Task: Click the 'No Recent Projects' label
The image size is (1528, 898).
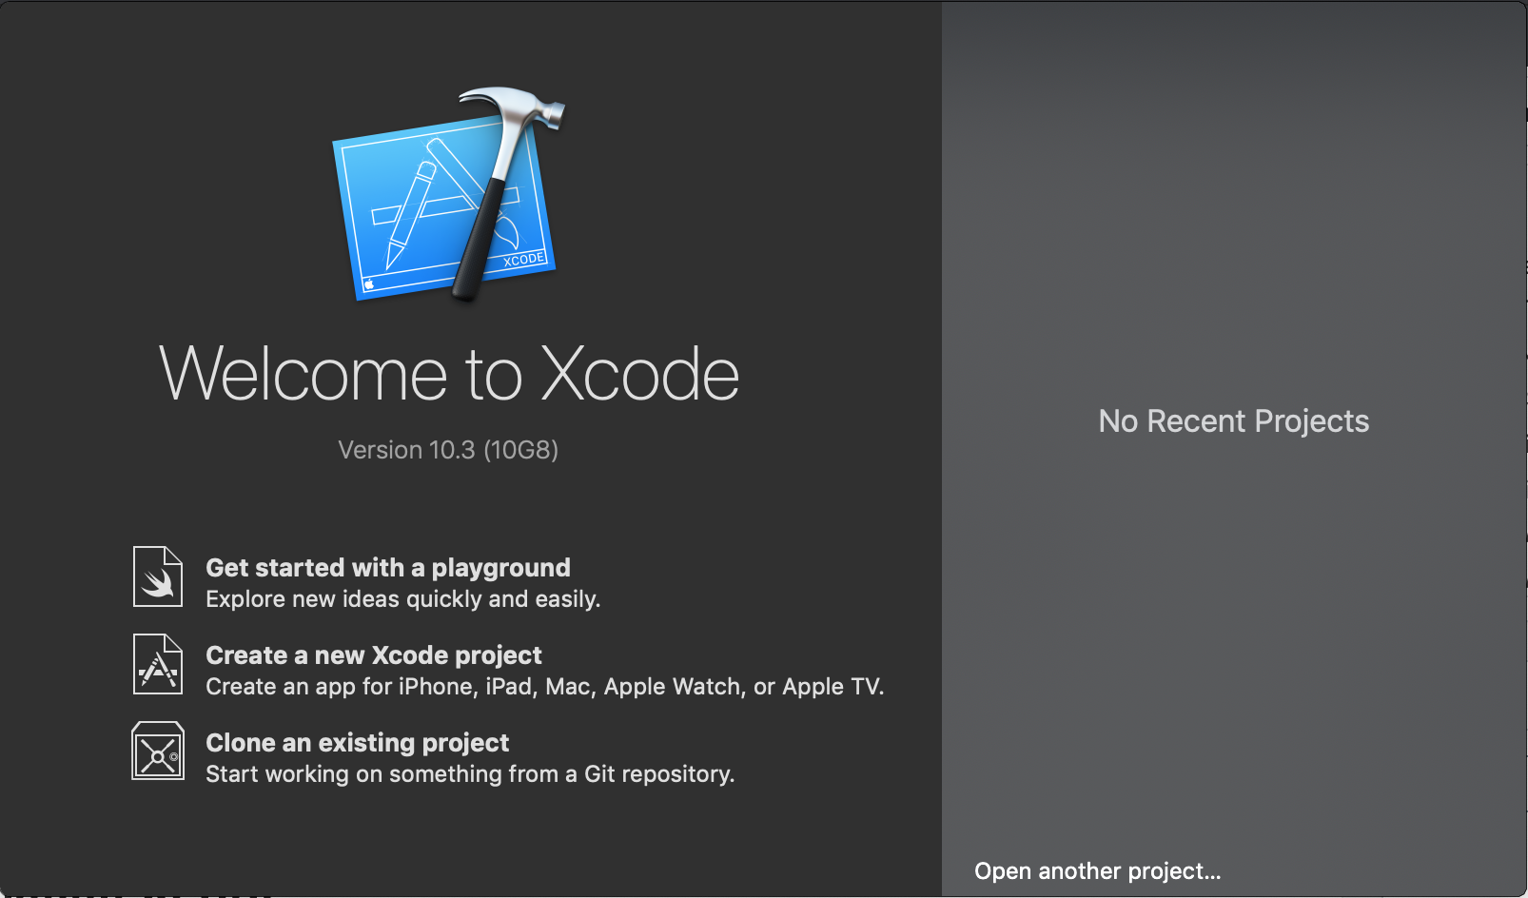Action: 1233,420
